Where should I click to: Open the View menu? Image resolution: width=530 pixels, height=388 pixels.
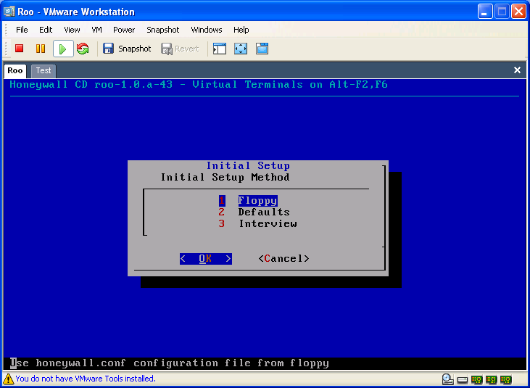coord(72,30)
